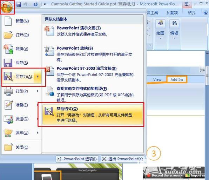Choose 保存(S) from the Office menu
209x180 pixels.
coord(21,63)
